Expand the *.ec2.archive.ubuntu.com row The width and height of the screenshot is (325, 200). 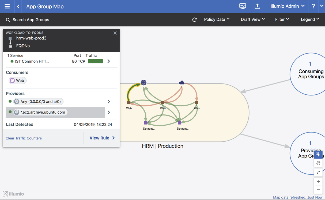[x=109, y=112]
